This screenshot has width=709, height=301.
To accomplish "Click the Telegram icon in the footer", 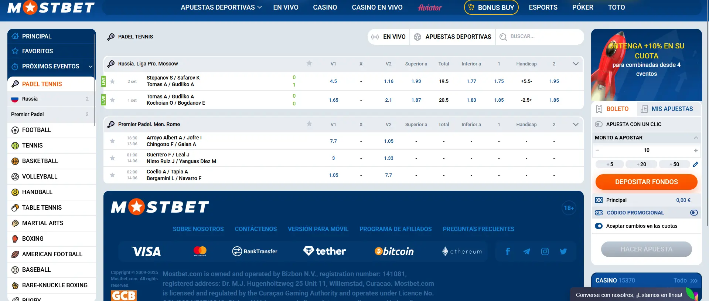I will (x=526, y=251).
